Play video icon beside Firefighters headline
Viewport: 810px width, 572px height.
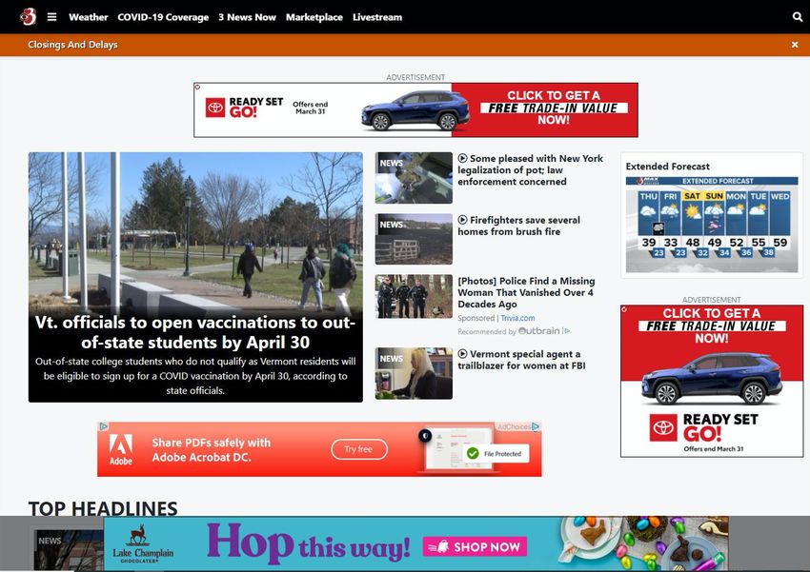pyautogui.click(x=463, y=220)
